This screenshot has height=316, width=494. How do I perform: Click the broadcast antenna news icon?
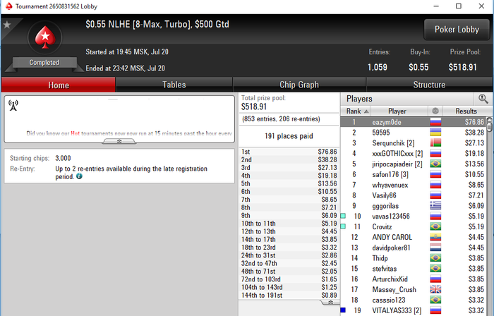(13, 105)
